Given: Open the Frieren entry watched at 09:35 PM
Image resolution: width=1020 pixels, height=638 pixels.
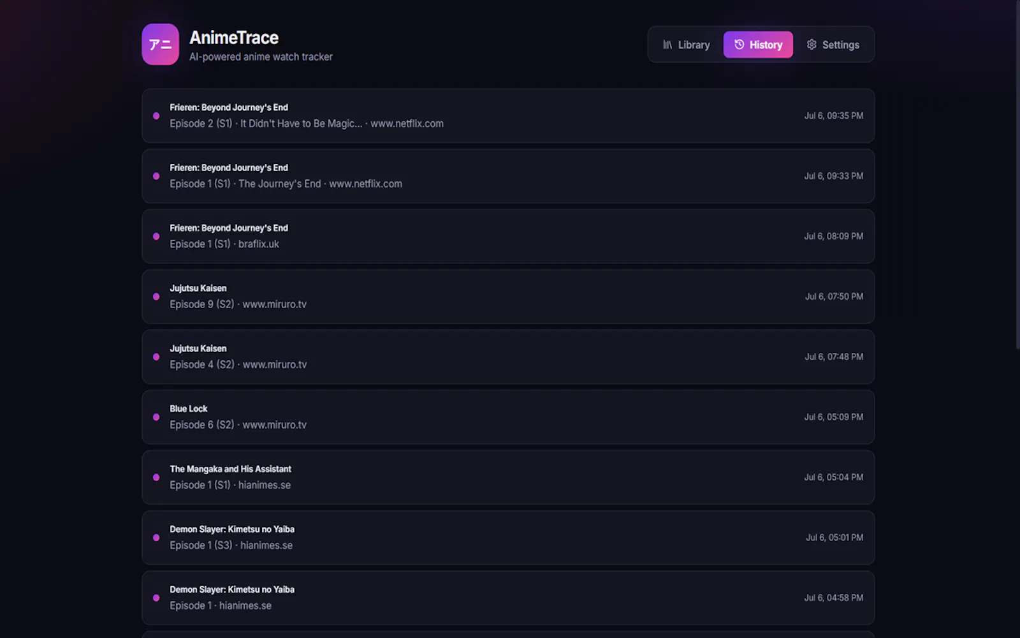Looking at the screenshot, I should (x=508, y=115).
